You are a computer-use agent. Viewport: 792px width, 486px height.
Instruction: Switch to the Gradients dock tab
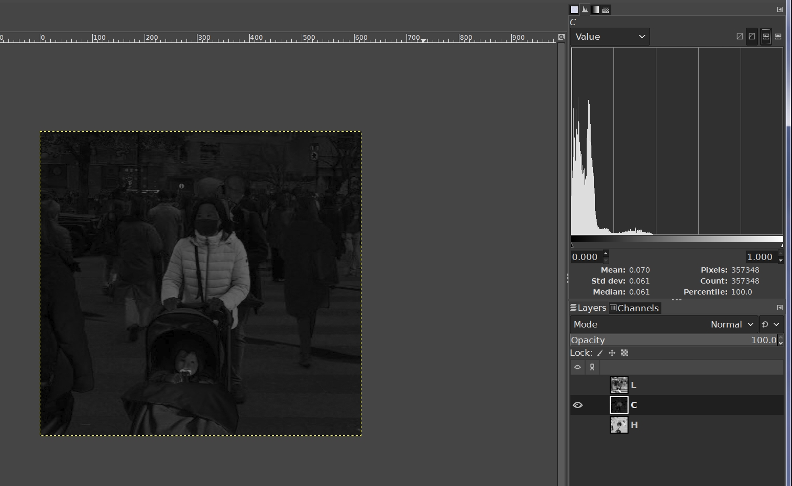(x=595, y=10)
